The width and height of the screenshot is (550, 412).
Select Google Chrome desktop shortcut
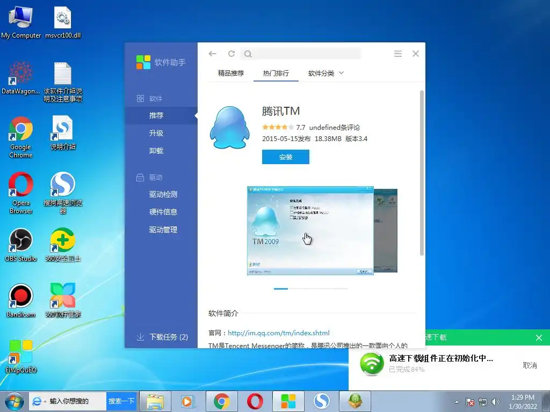[x=21, y=137]
